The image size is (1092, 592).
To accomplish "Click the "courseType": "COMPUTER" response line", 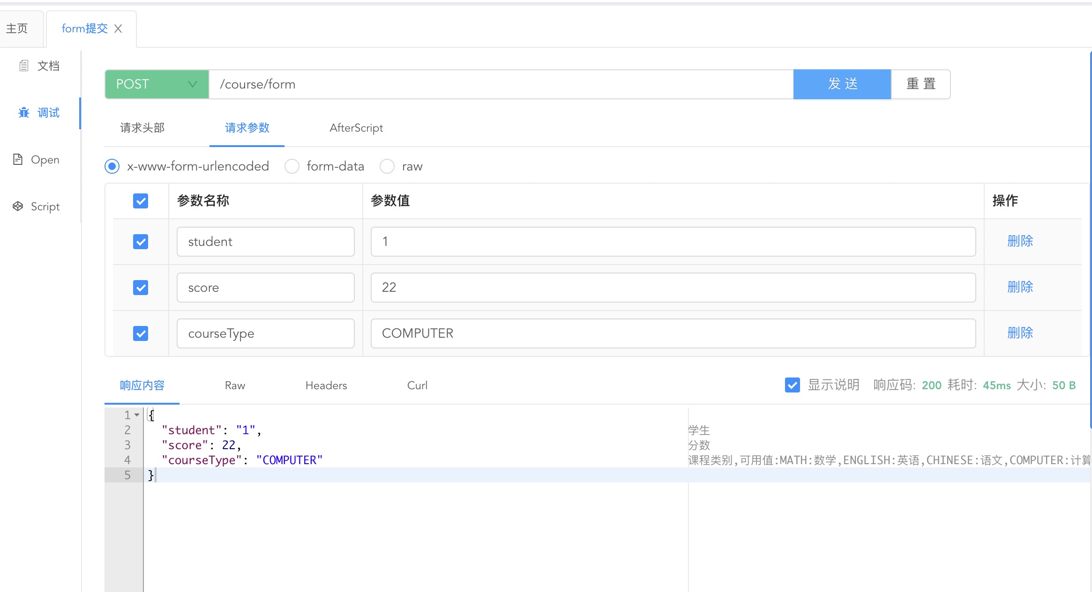I will (242, 460).
